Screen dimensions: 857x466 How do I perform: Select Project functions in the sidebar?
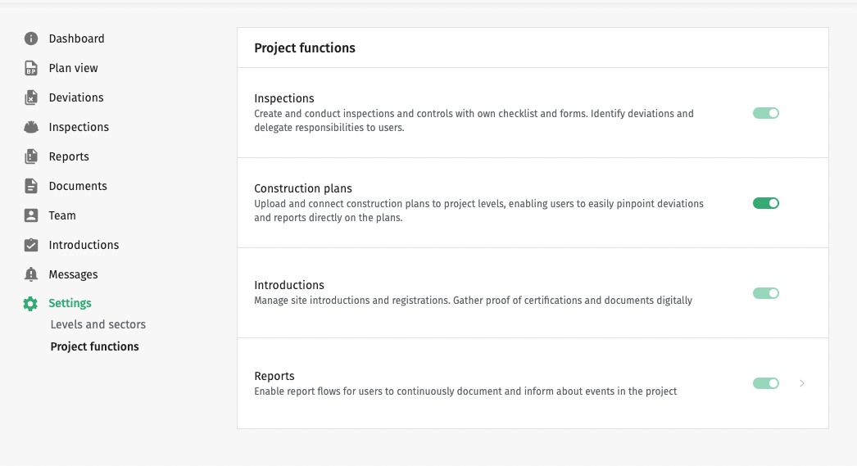pos(95,346)
